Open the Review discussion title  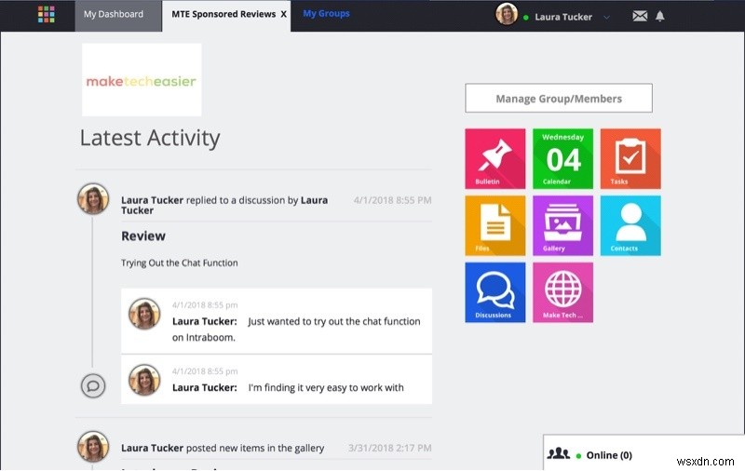pyautogui.click(x=143, y=236)
